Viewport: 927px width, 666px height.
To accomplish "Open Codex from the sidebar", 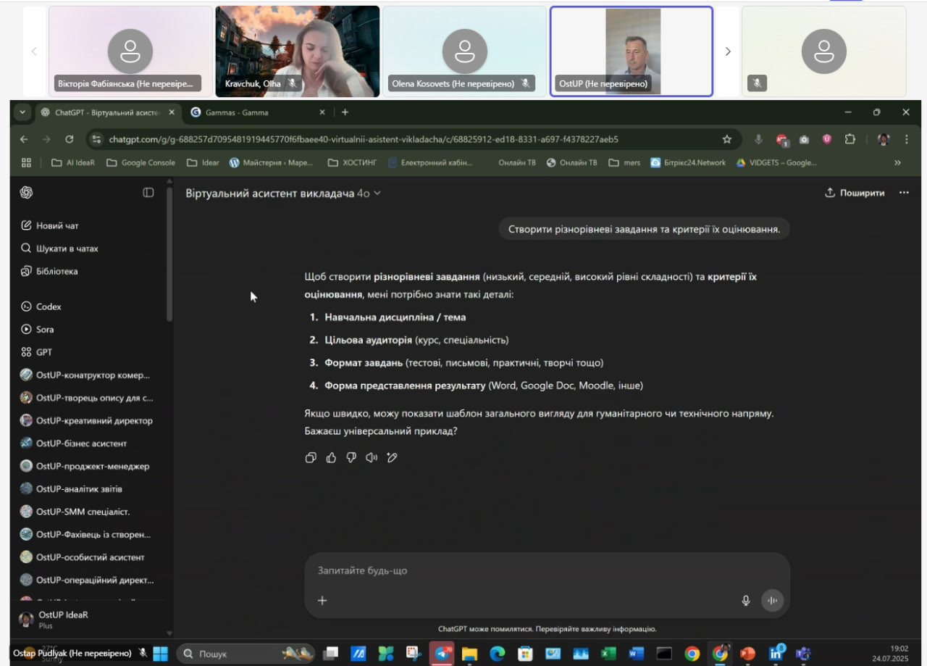I will coord(41,307).
